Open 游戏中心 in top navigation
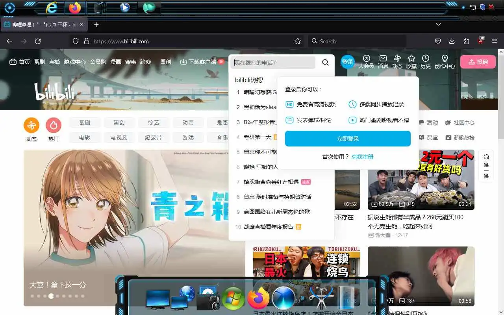Screen dimensions: 504x315 [75, 62]
